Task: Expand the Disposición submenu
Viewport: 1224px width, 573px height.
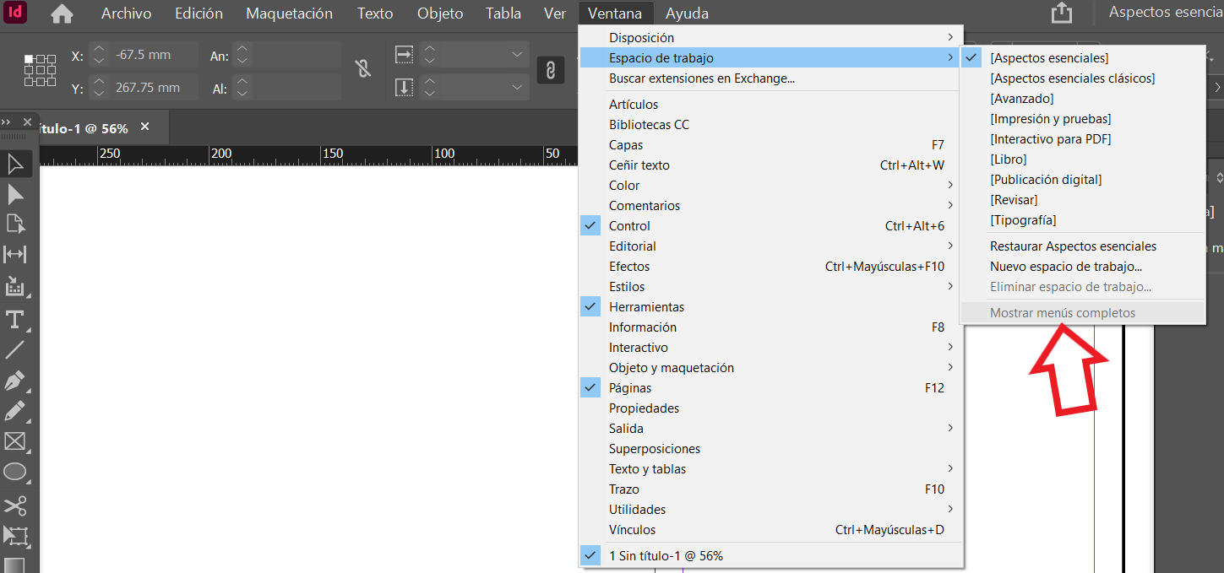Action: click(642, 37)
